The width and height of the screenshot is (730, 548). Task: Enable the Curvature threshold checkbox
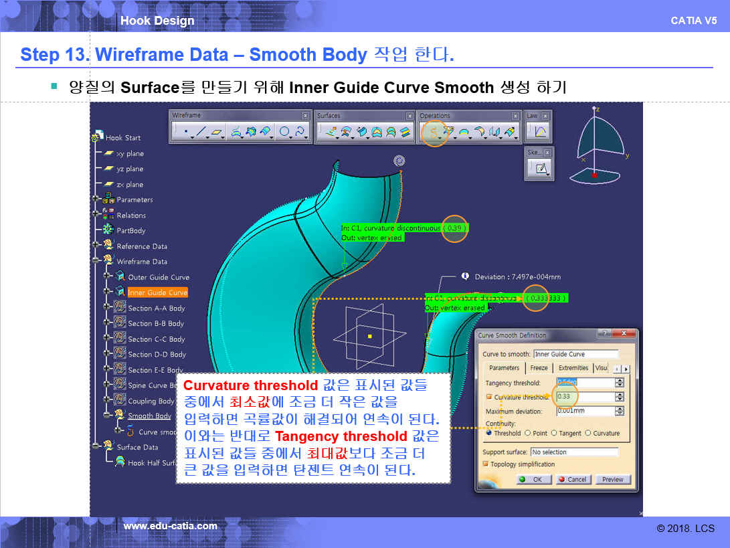[488, 397]
